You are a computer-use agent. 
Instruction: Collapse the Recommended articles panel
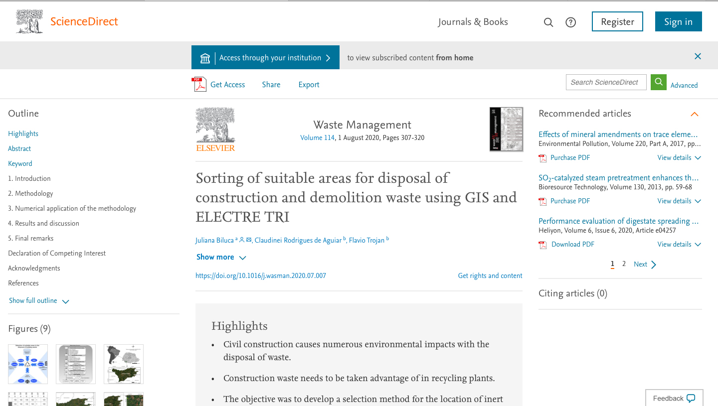[694, 114]
